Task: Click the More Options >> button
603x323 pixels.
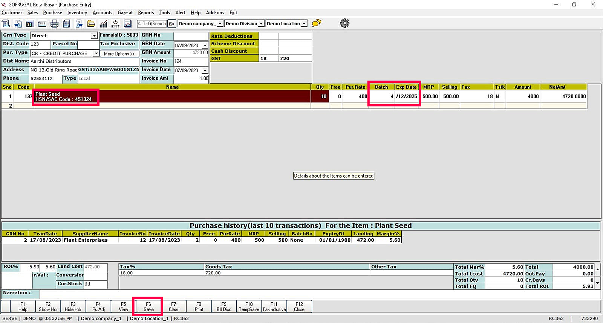Action: click(119, 54)
